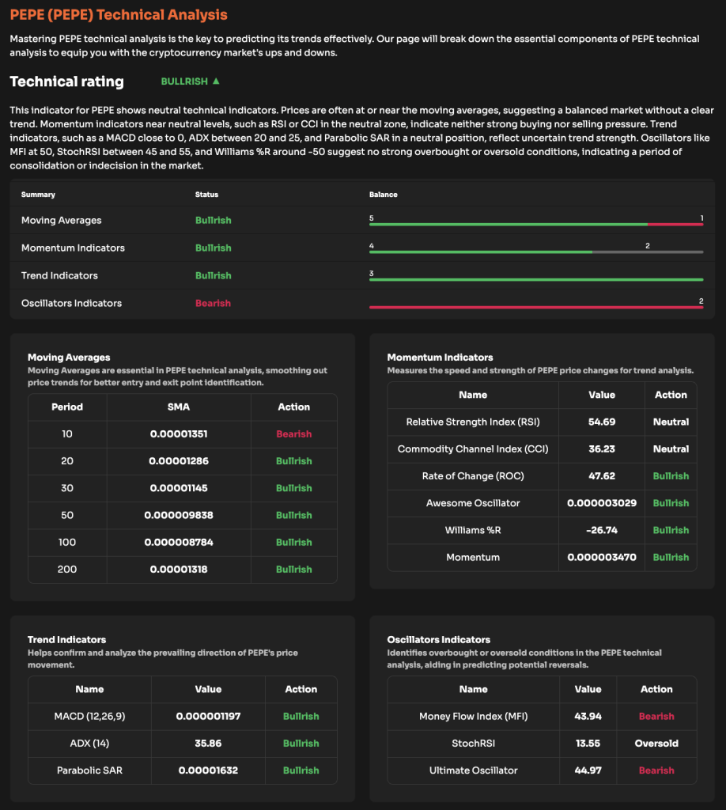Click the green upward triangle beside BULLRISH

pyautogui.click(x=214, y=81)
